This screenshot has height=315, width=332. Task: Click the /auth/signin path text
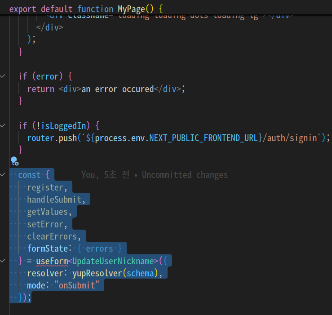pyautogui.click(x=290, y=138)
